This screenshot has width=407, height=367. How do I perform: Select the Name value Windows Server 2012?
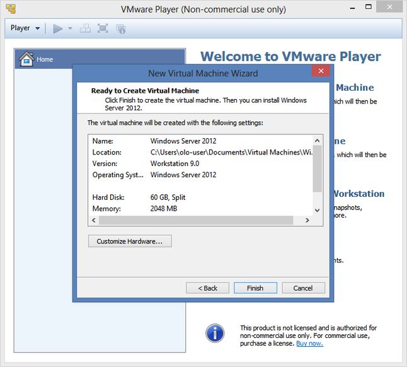tap(183, 141)
